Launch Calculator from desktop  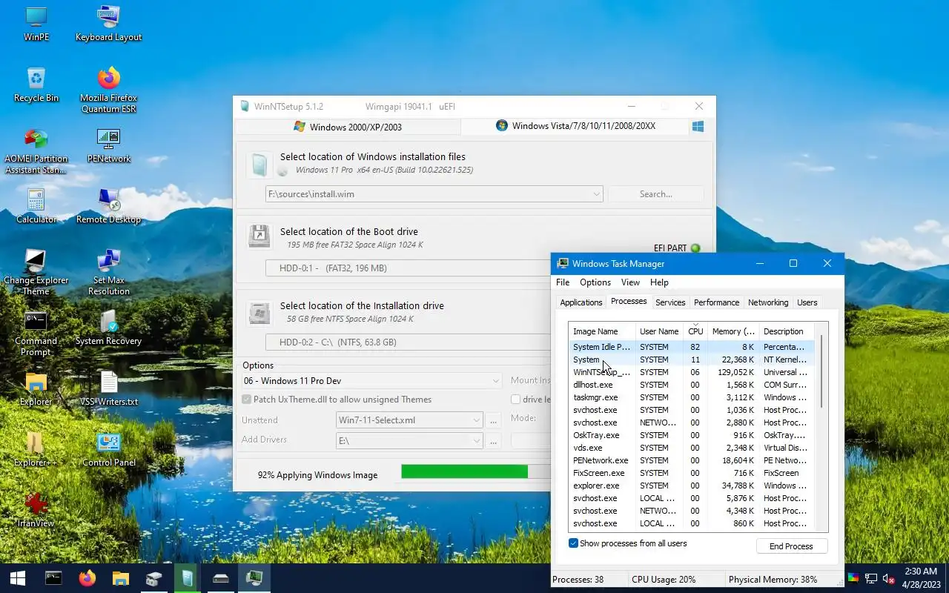tap(36, 206)
